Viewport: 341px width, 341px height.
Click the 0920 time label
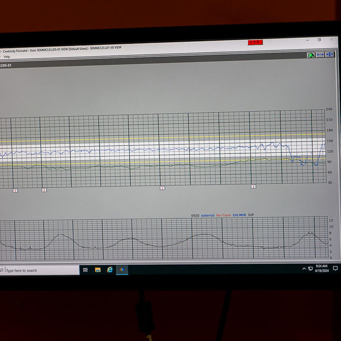tap(195, 216)
